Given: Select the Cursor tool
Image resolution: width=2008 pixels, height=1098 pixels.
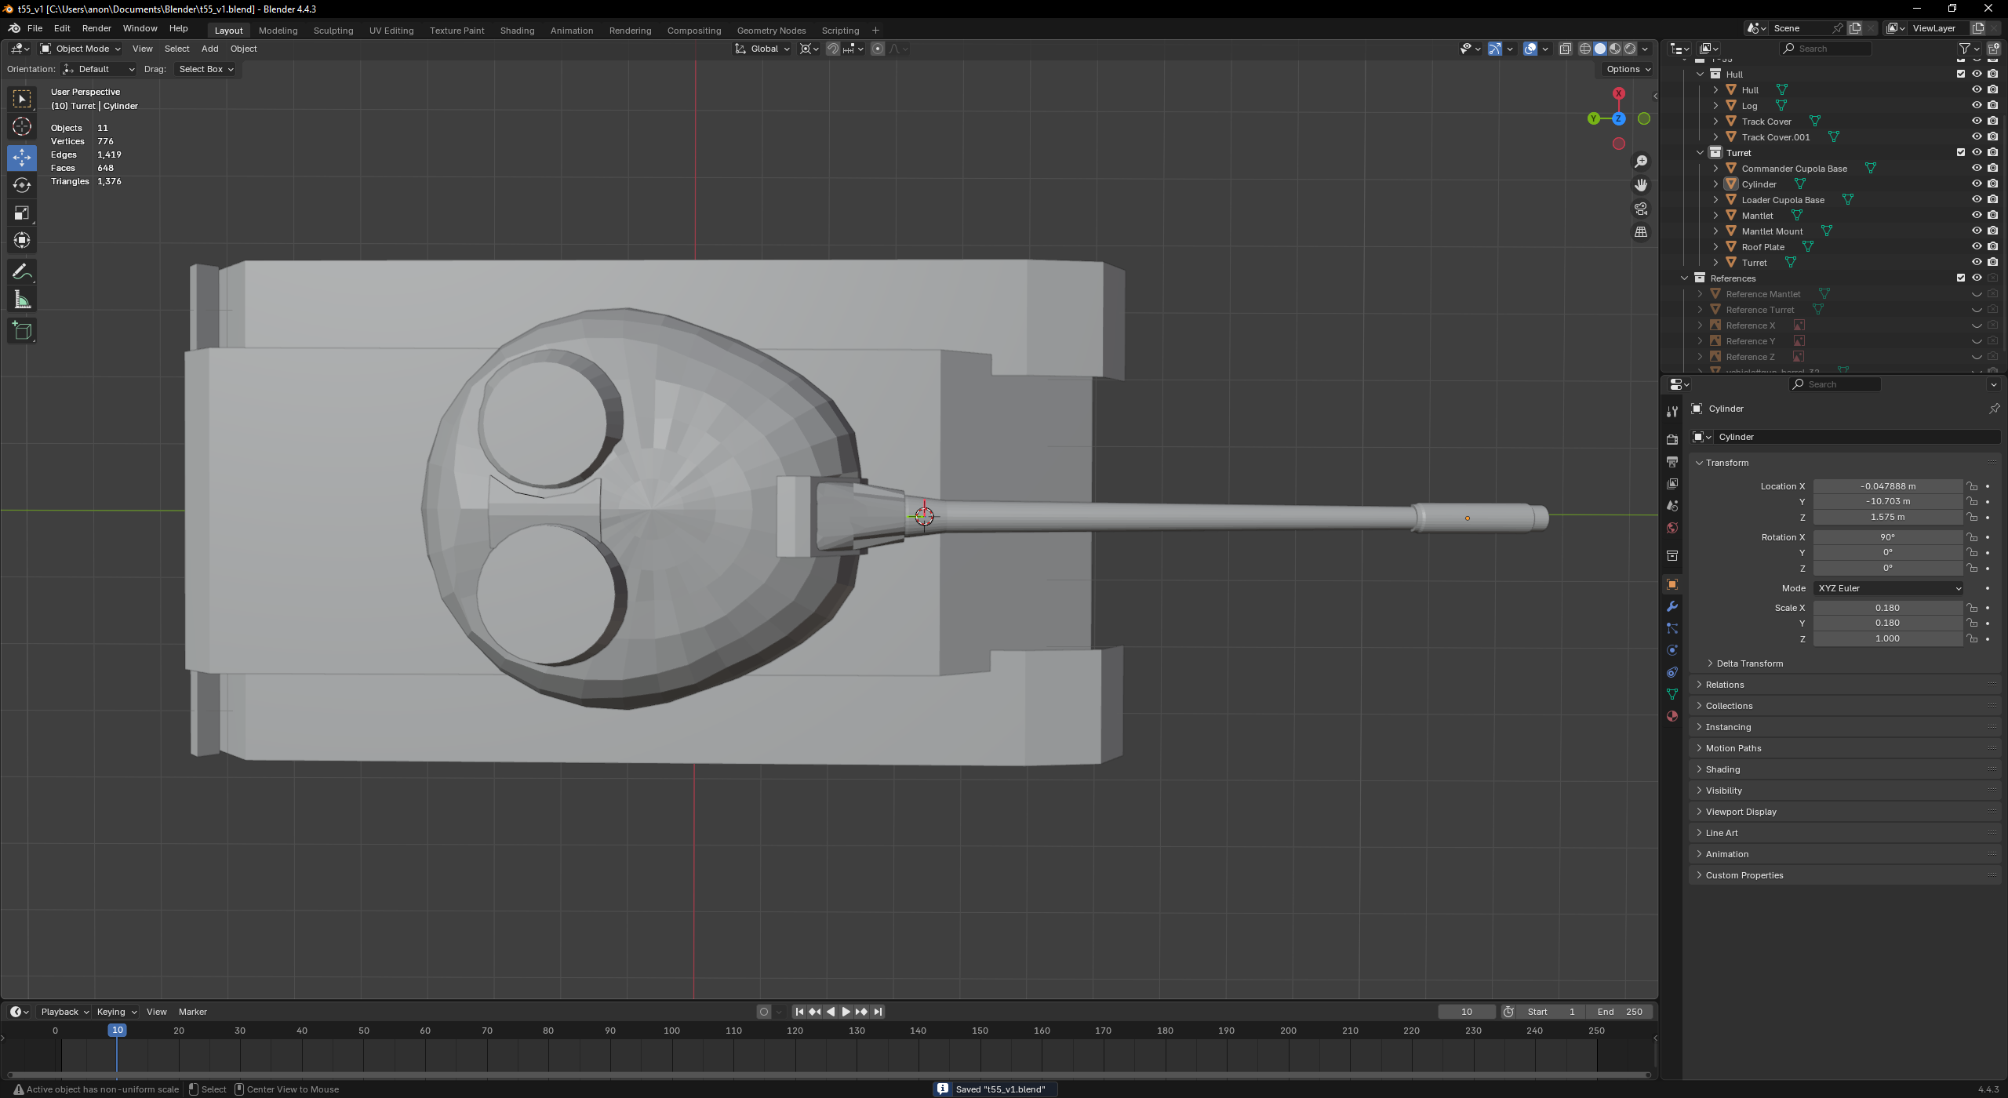Looking at the screenshot, I should click(x=22, y=126).
